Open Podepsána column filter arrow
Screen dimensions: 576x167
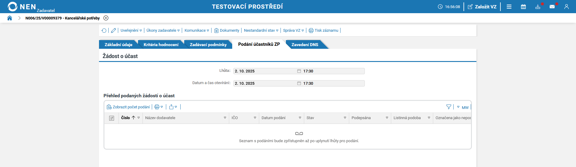[387, 118]
